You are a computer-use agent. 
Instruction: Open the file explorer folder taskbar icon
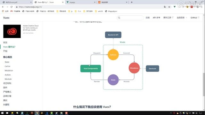[61, 113]
